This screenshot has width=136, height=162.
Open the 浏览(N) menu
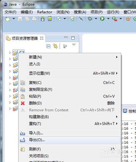click(x=63, y=12)
